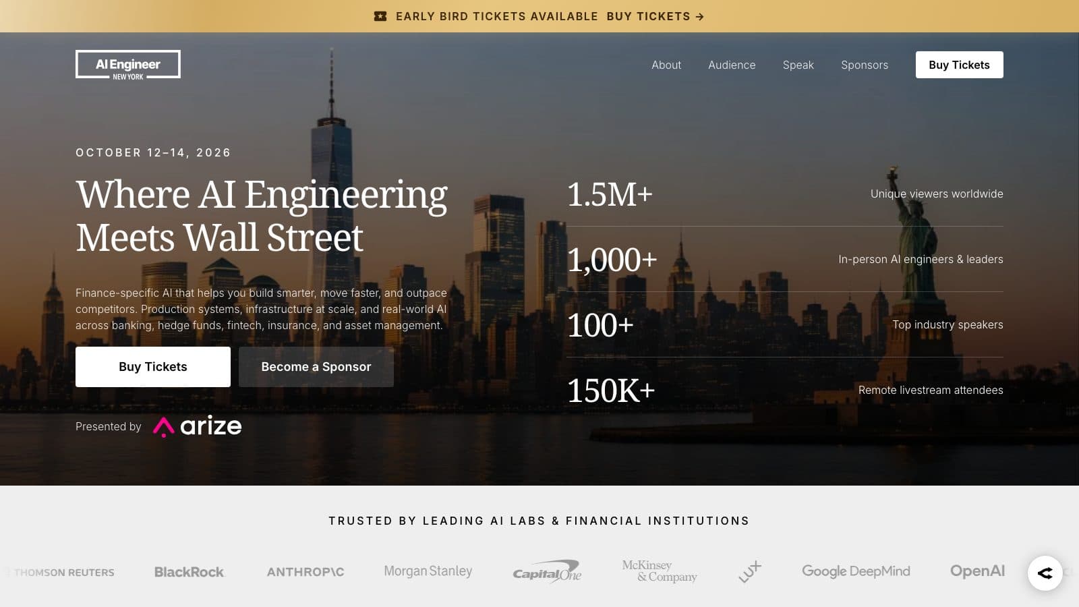This screenshot has width=1079, height=607.
Task: Click the 1,000+ statistic
Action: (612, 260)
